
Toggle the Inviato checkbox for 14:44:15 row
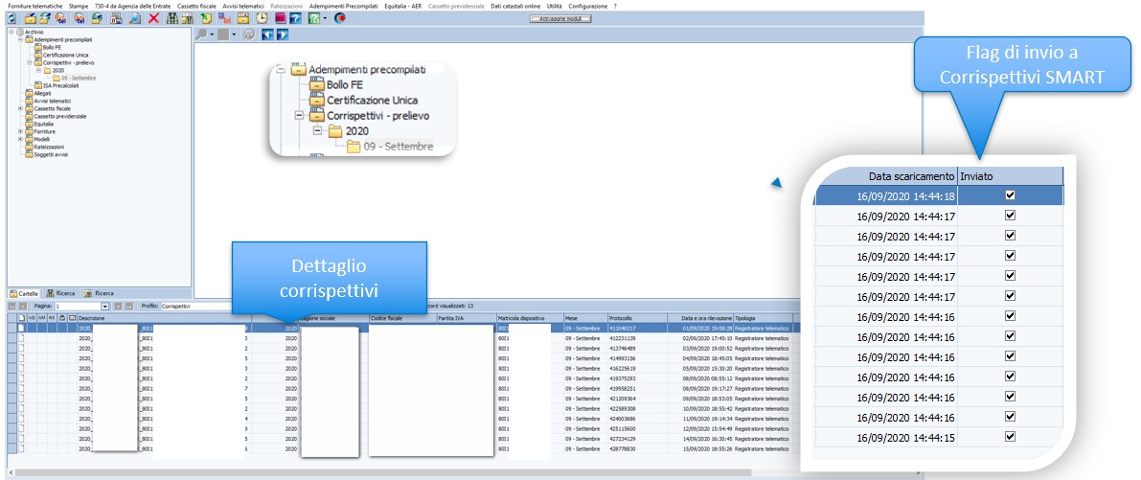tap(1010, 436)
